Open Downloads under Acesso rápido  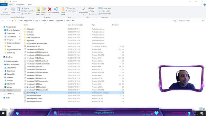click(11, 33)
